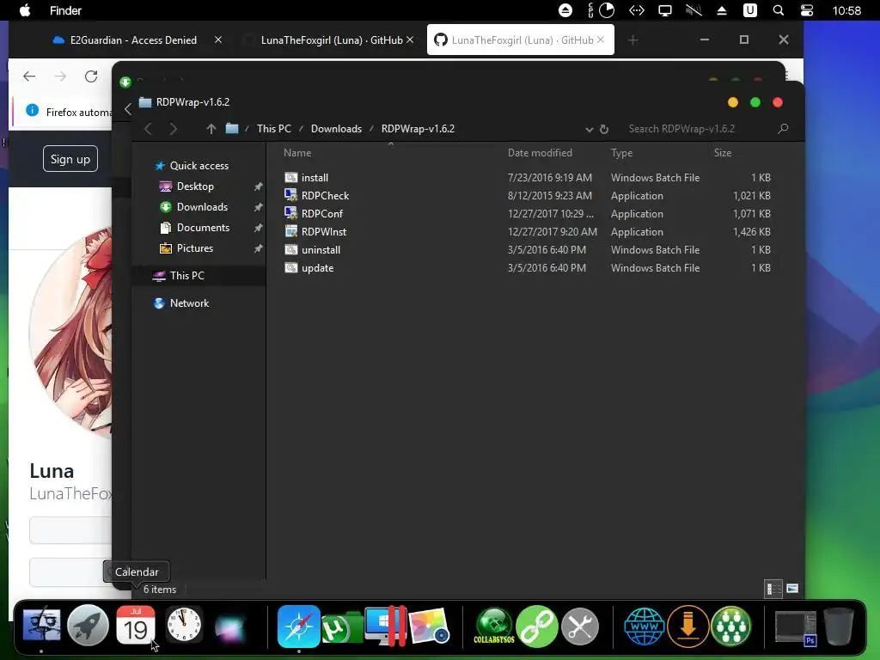
Task: Open Documents in the sidebar
Action: coord(203,227)
